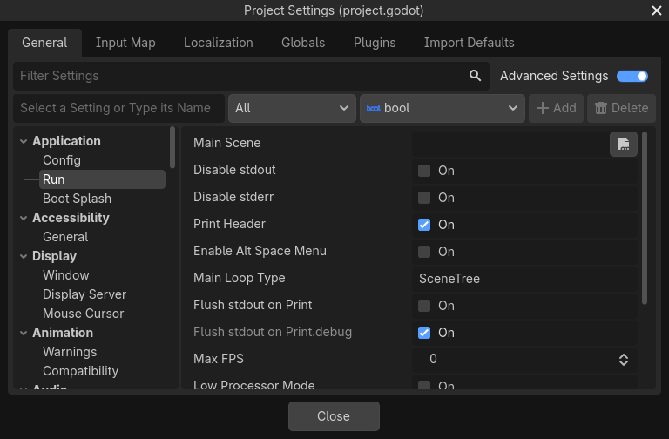Select Boot Splash in settings tree
669x439 pixels.
77,199
